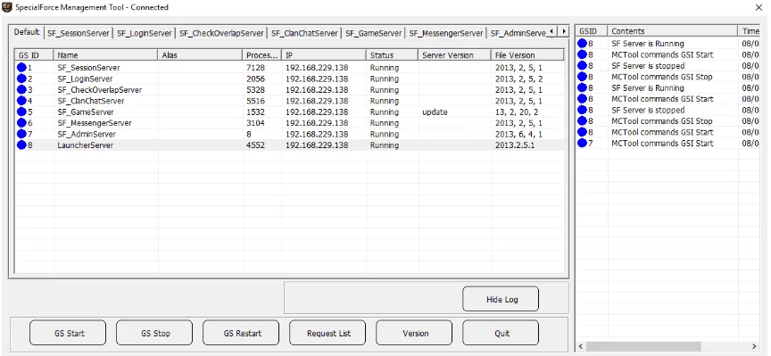
Task: Click the blue status dot for SF_ClanChatServer row
Action: (21, 101)
